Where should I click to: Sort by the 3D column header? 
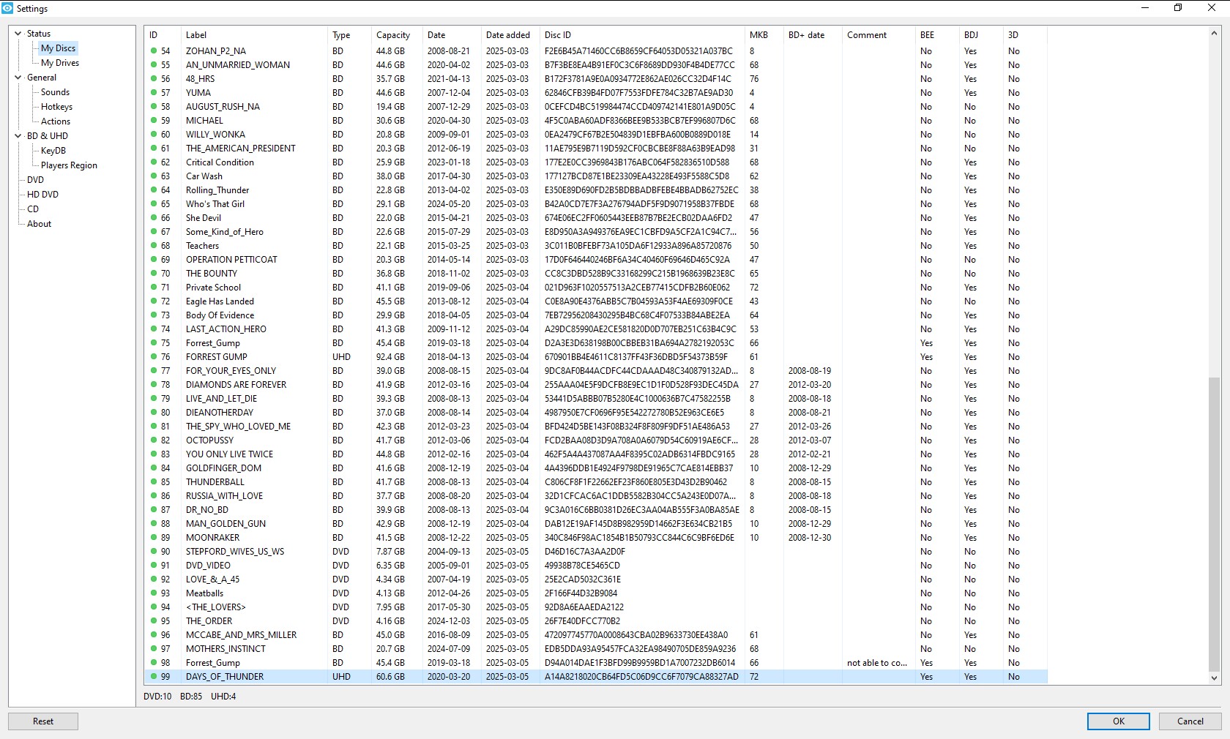click(x=1024, y=35)
